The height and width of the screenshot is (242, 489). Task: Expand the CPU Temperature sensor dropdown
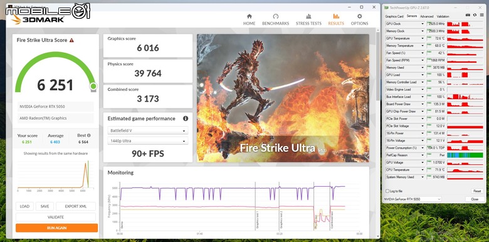tap(423, 170)
